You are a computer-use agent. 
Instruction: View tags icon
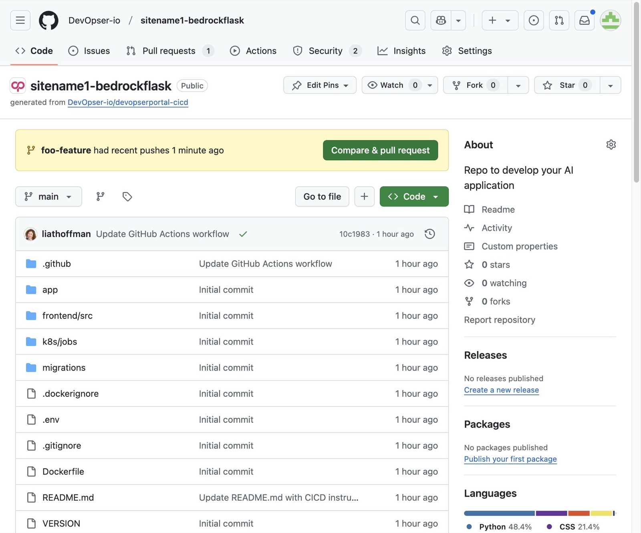tap(127, 196)
